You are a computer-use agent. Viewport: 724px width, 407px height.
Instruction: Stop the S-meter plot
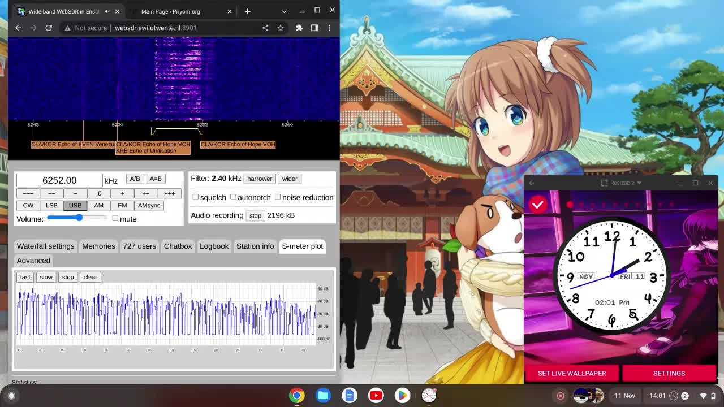[68, 277]
